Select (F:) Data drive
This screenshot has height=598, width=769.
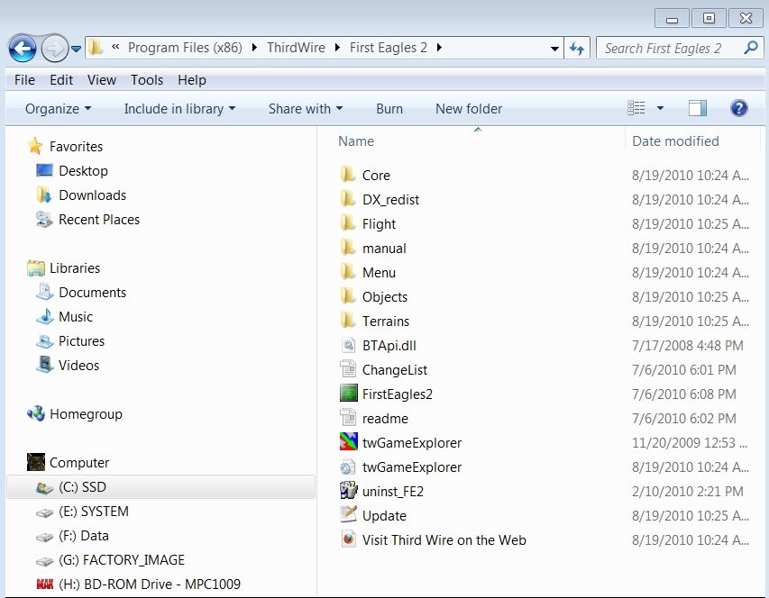point(83,536)
